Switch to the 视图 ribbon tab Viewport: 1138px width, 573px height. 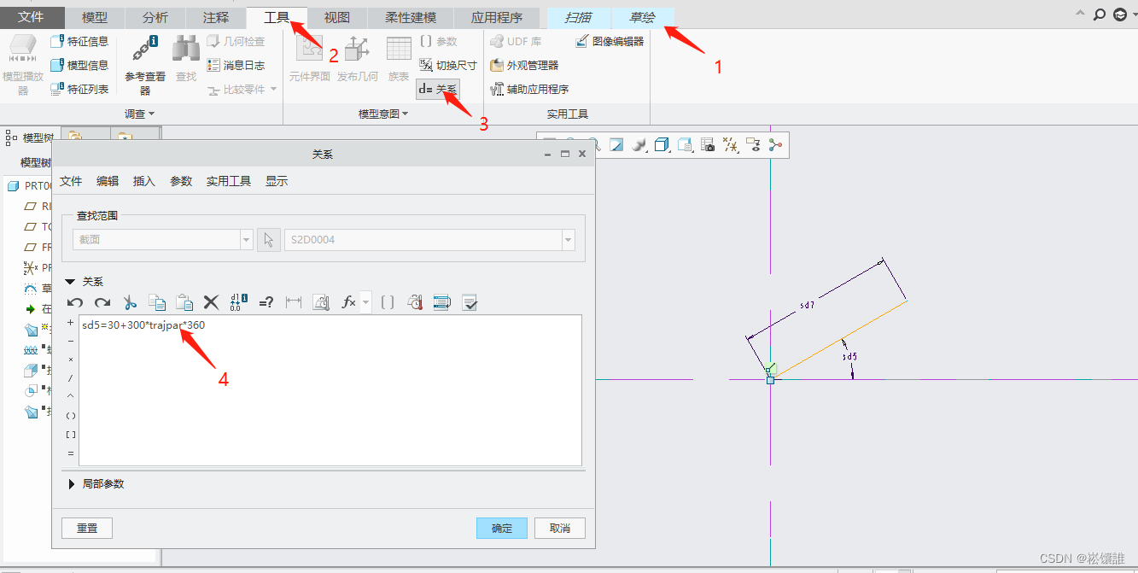[336, 18]
